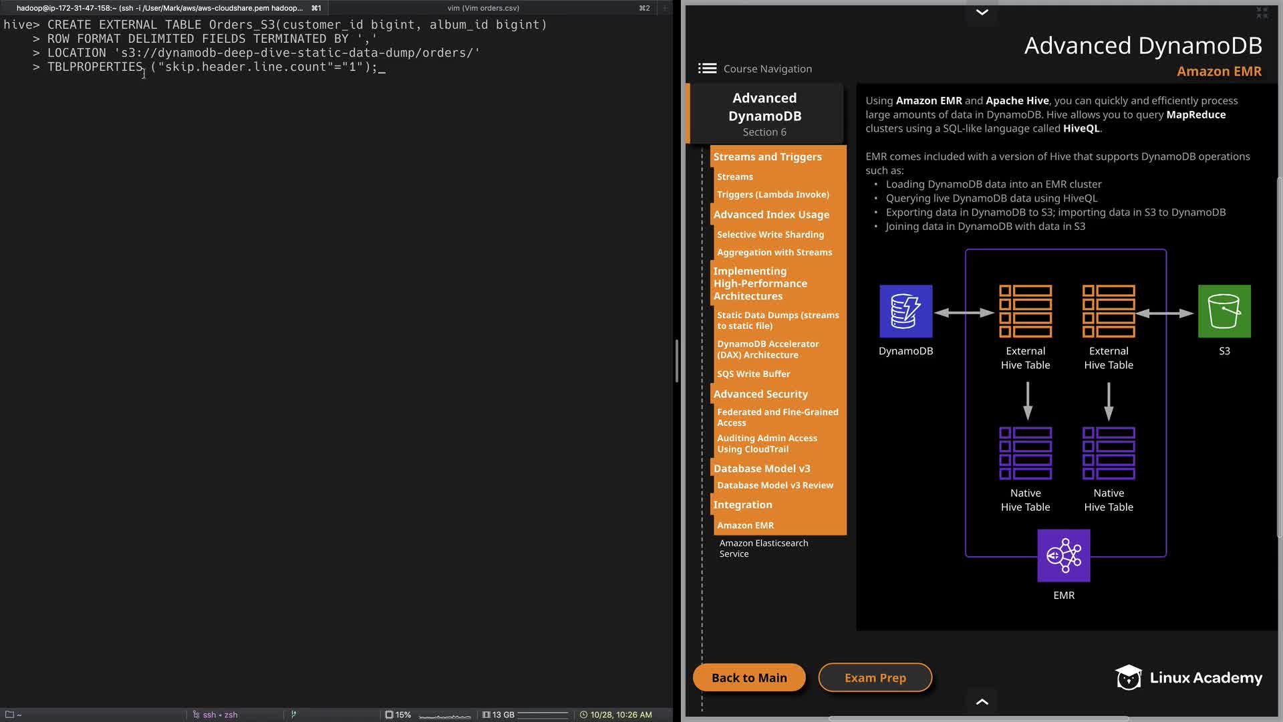Collapse the top chevron down arrow
The height and width of the screenshot is (722, 1283).
pos(982,12)
